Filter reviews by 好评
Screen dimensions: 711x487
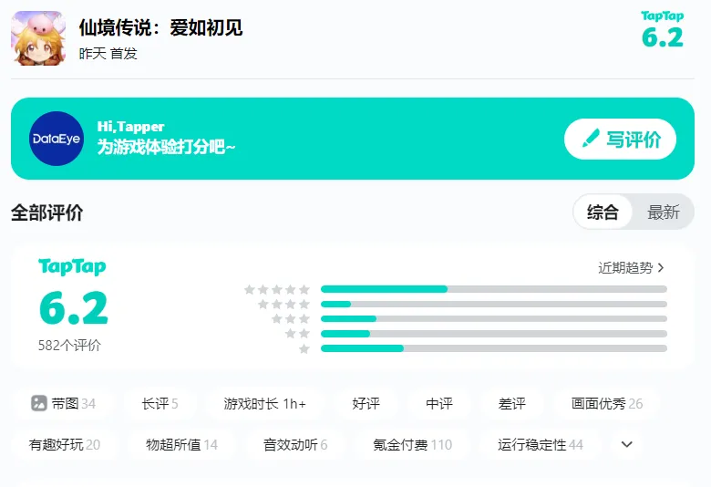coord(366,403)
